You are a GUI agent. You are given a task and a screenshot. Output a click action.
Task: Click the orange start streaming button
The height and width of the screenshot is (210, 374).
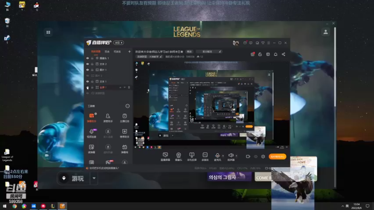point(277,156)
